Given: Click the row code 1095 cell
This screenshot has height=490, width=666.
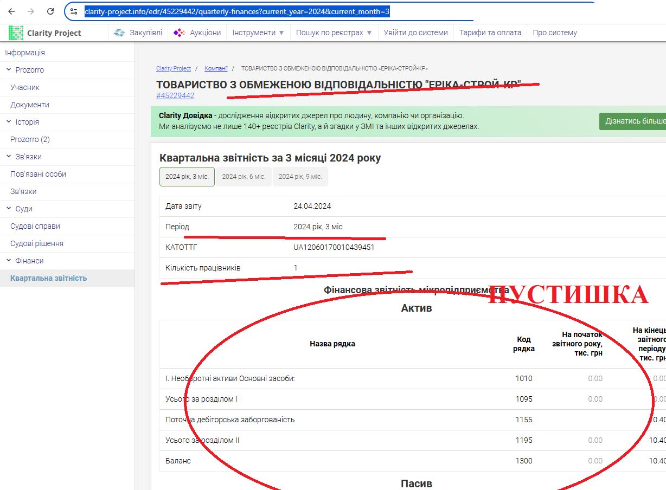Looking at the screenshot, I should tap(524, 399).
